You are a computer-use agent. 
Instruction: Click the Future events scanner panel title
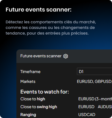[41, 56]
